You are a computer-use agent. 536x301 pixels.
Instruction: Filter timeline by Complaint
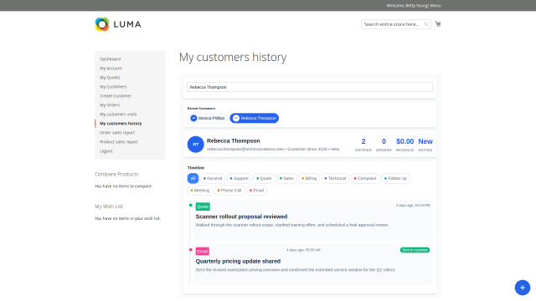pyautogui.click(x=365, y=178)
